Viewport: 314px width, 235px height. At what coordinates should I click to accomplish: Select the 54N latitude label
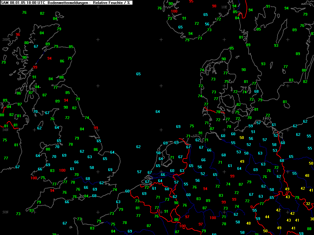point(6,130)
